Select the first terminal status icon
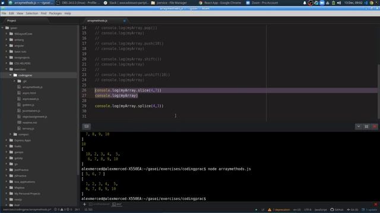 tap(99, 204)
